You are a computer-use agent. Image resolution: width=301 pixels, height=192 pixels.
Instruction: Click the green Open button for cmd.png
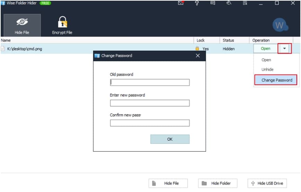point(266,49)
